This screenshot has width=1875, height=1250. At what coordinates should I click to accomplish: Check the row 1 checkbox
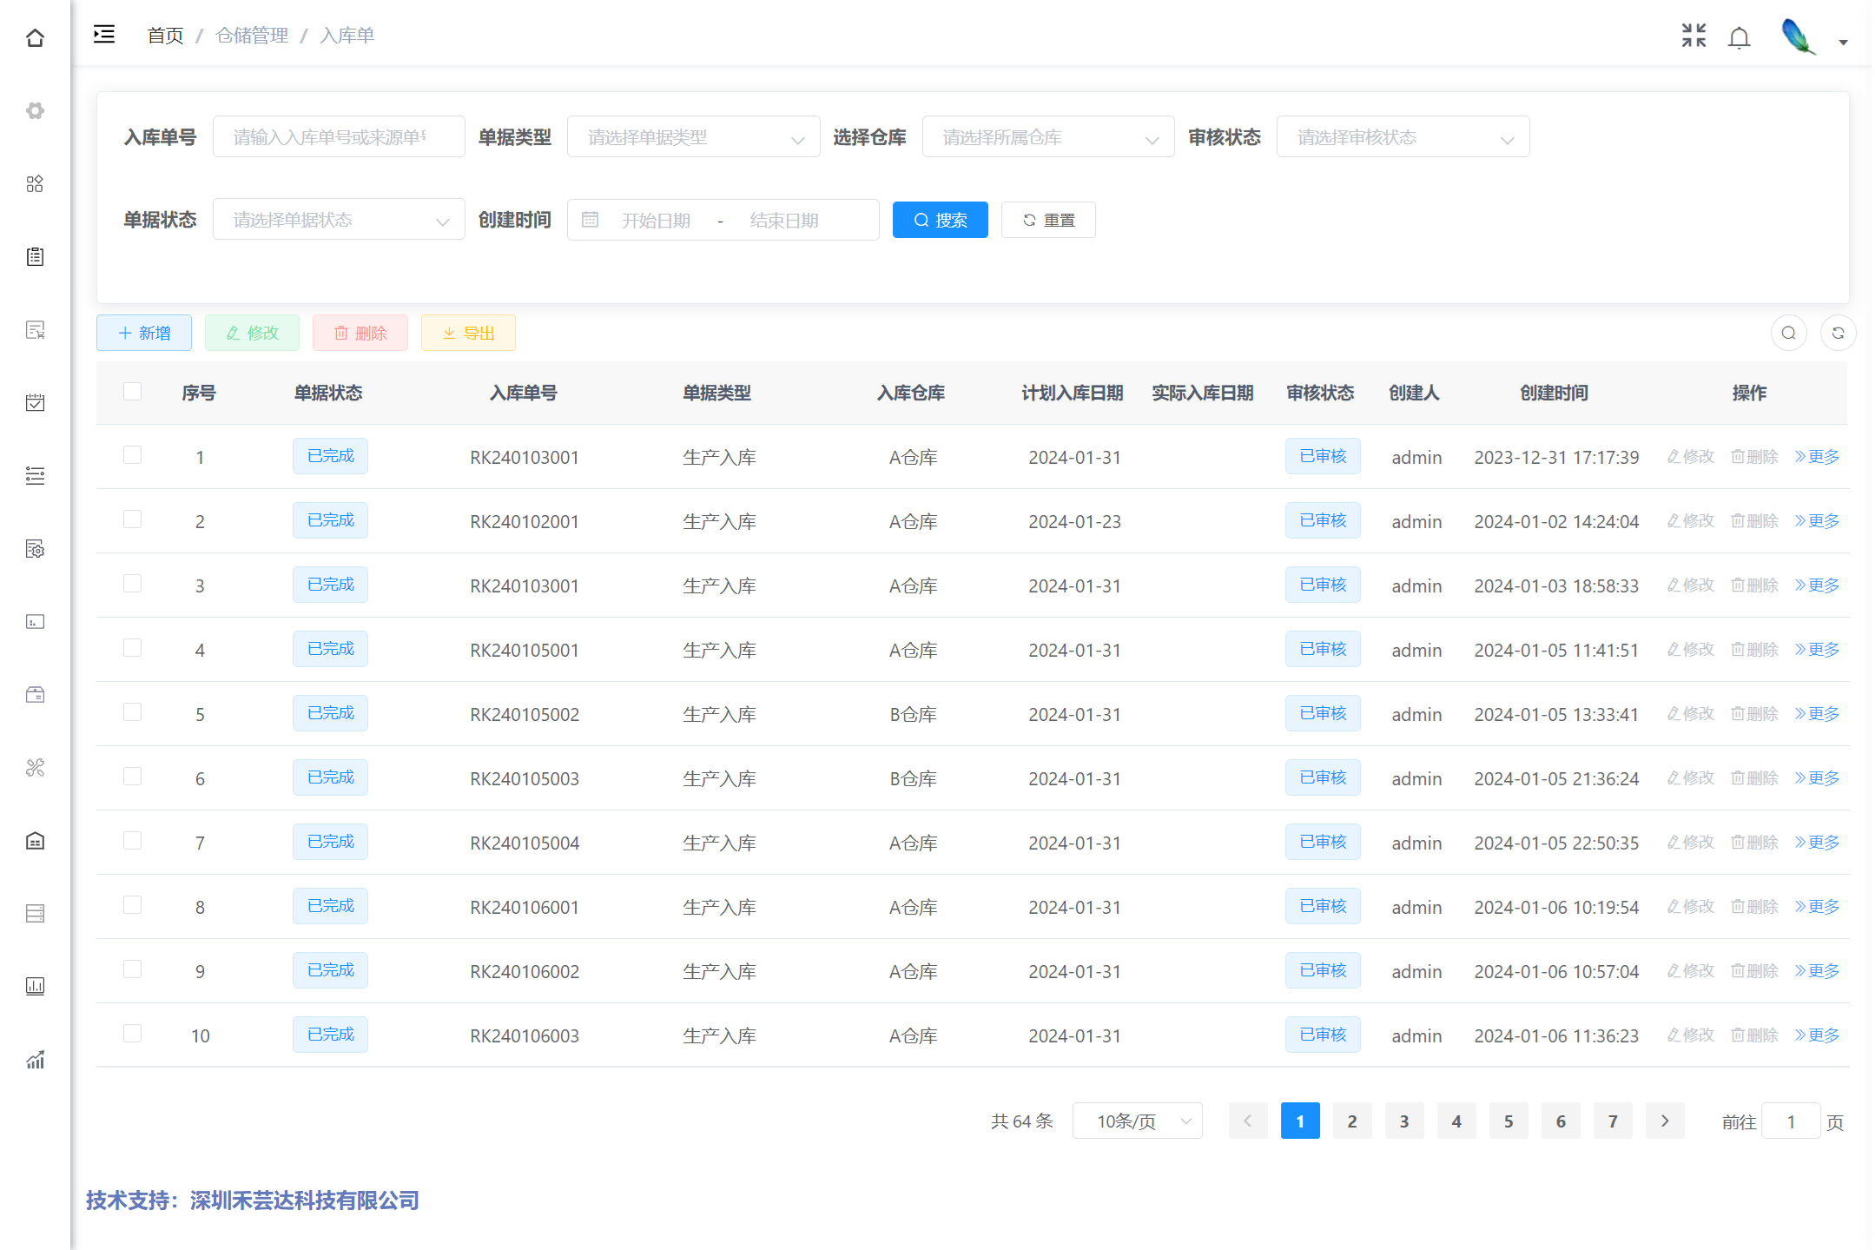click(132, 455)
